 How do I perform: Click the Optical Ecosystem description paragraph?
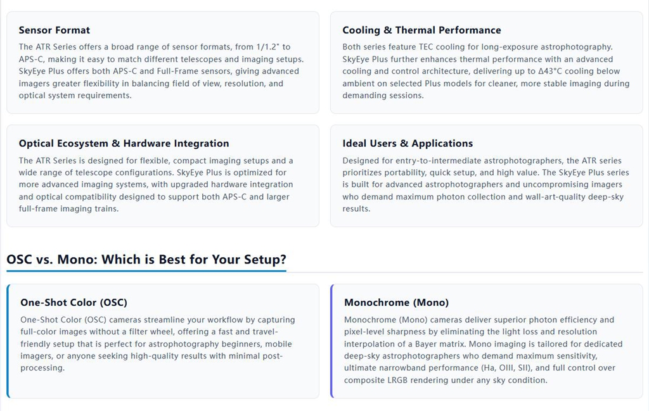[x=156, y=184]
